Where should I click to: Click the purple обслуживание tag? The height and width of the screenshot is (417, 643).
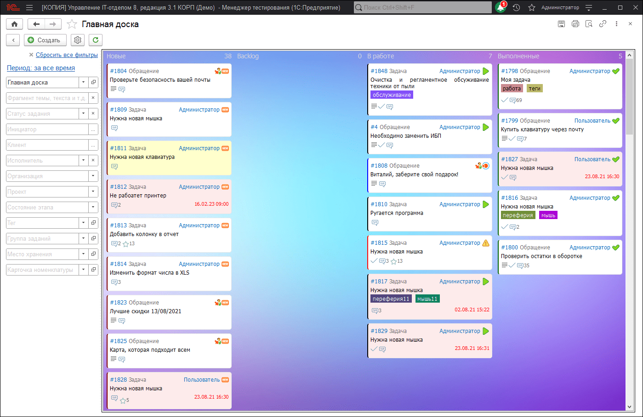click(392, 95)
